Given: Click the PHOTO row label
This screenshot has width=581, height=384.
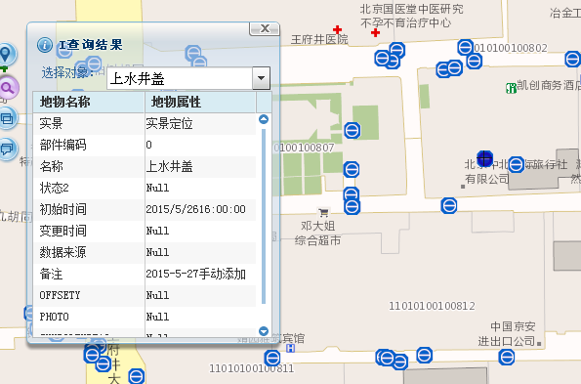Looking at the screenshot, I should point(54,317).
